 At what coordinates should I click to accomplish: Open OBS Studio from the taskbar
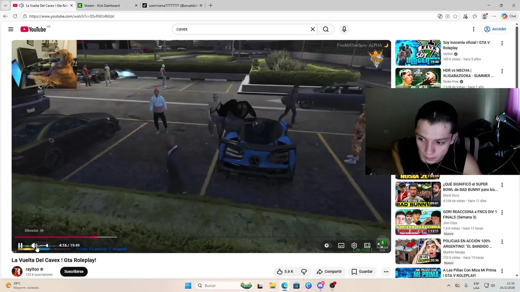pos(333,286)
